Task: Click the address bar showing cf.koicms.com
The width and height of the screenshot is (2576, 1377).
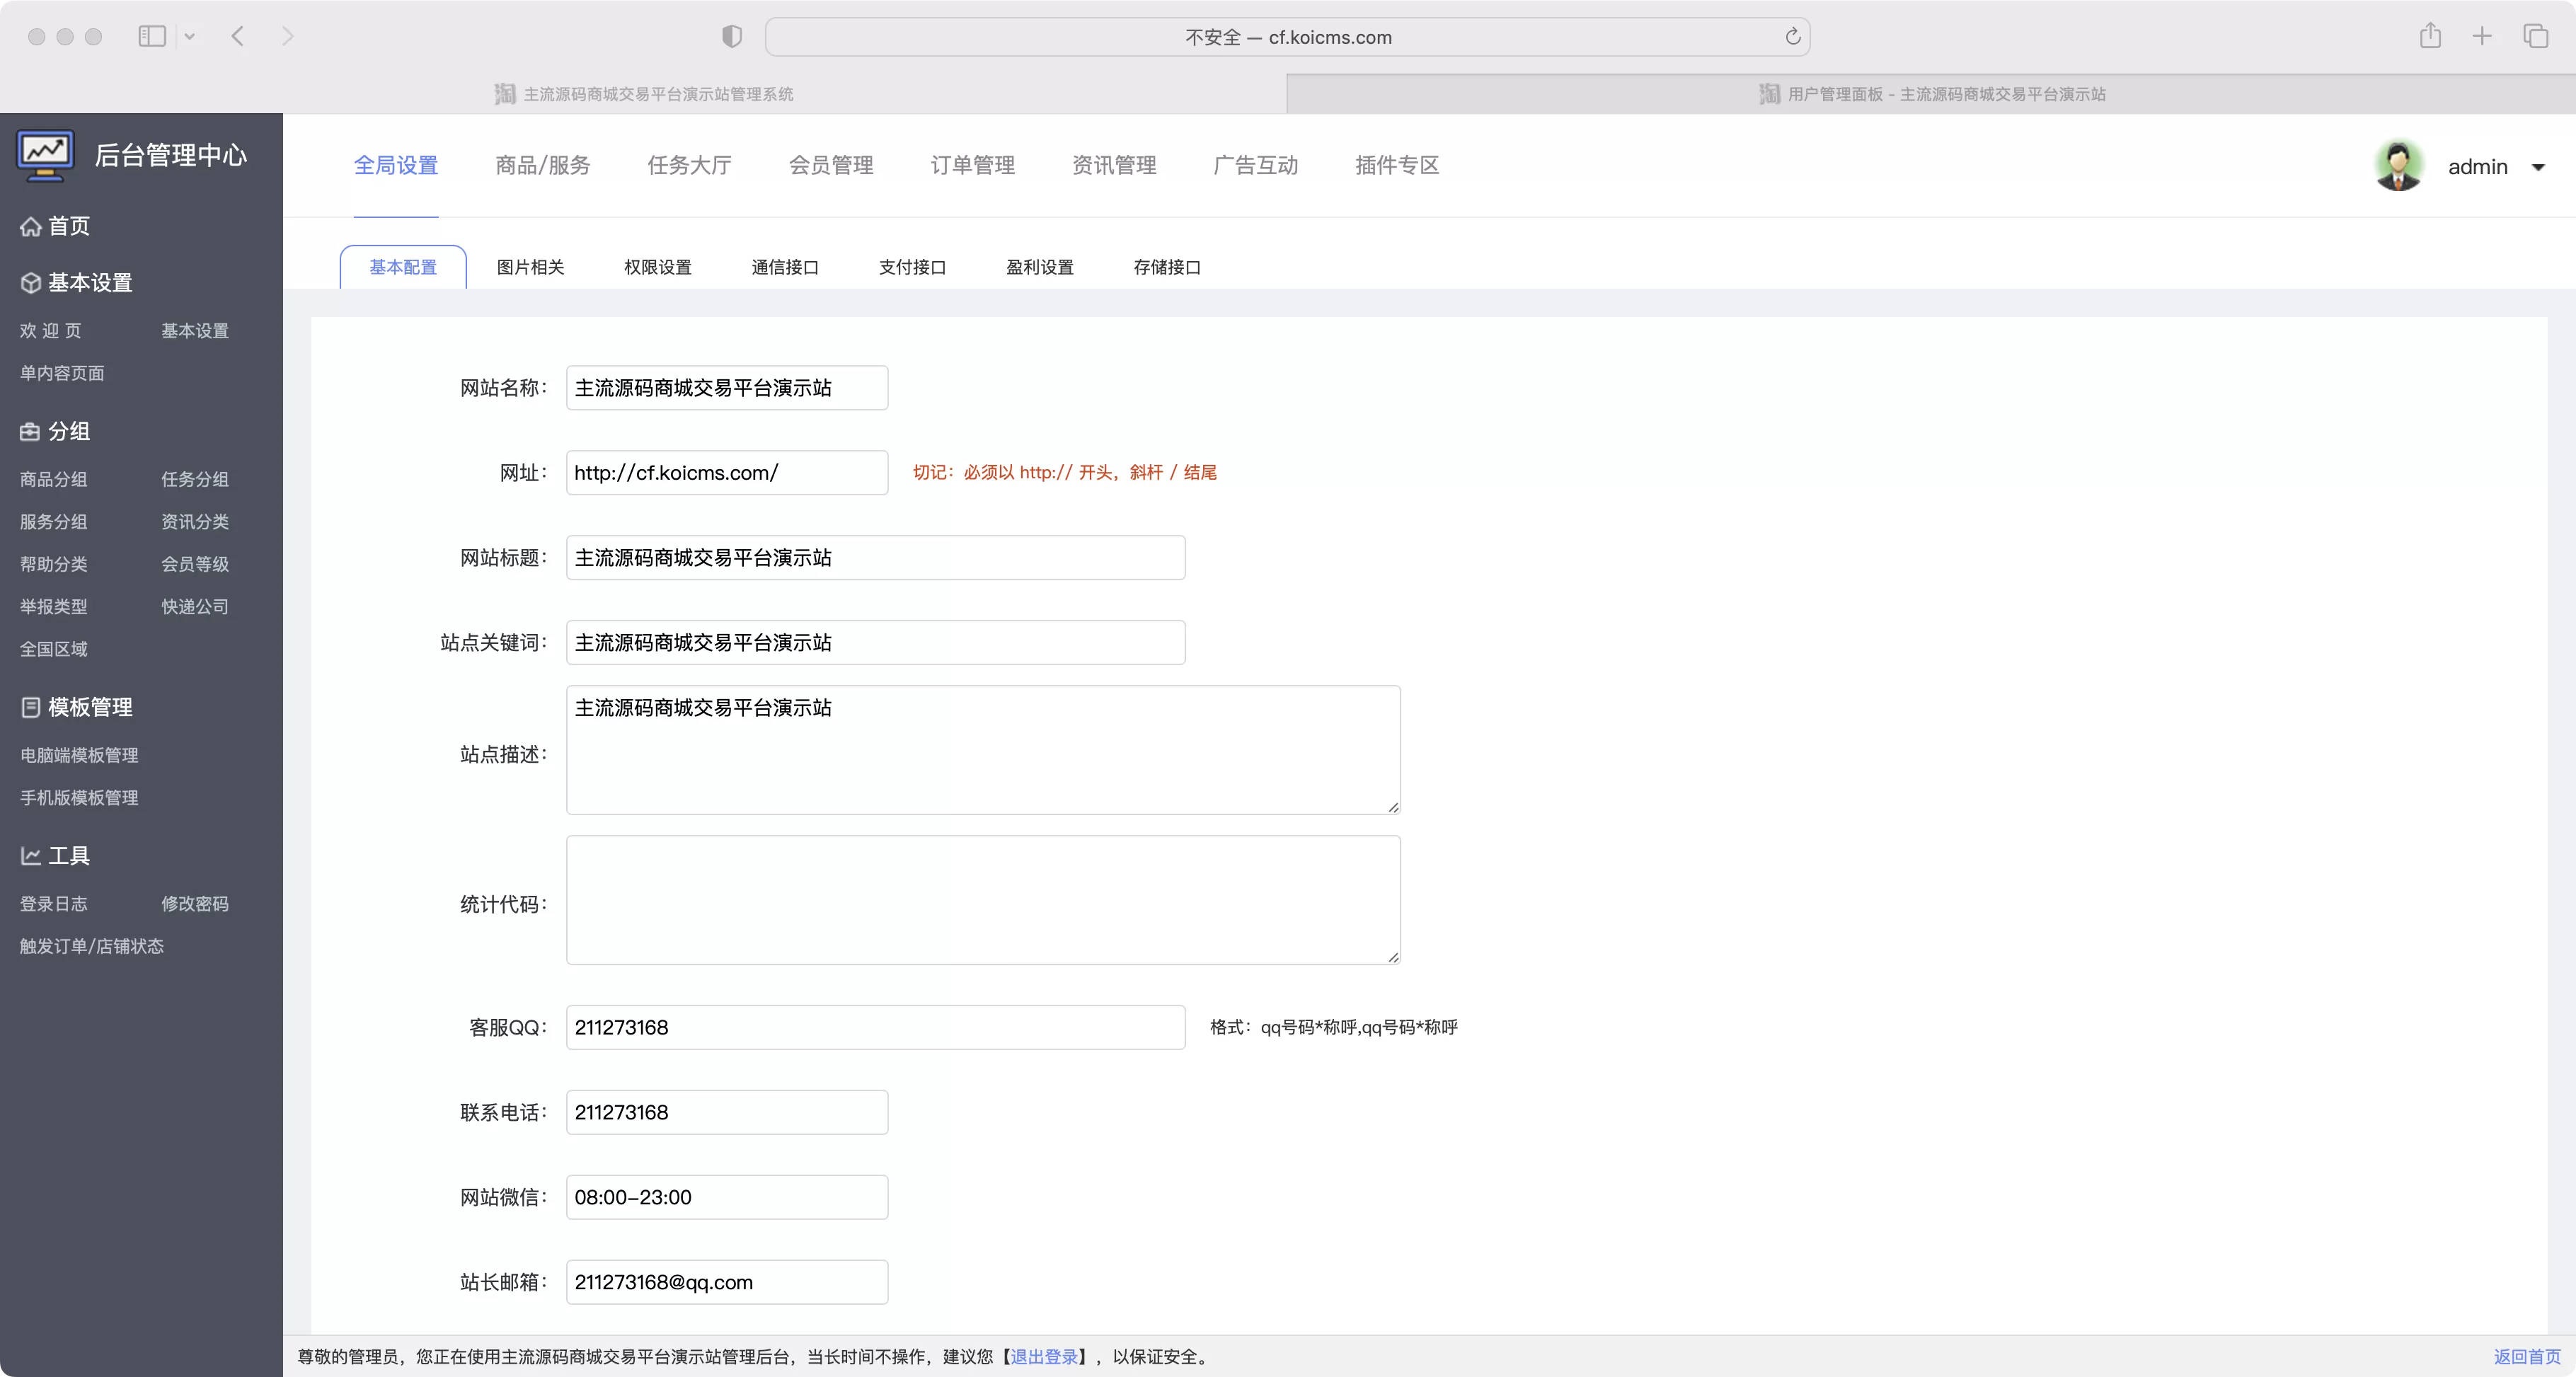Action: (x=1288, y=36)
